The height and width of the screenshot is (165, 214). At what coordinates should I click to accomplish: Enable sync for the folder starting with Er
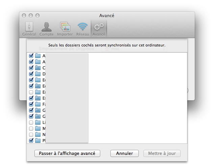[x=31, y=92]
